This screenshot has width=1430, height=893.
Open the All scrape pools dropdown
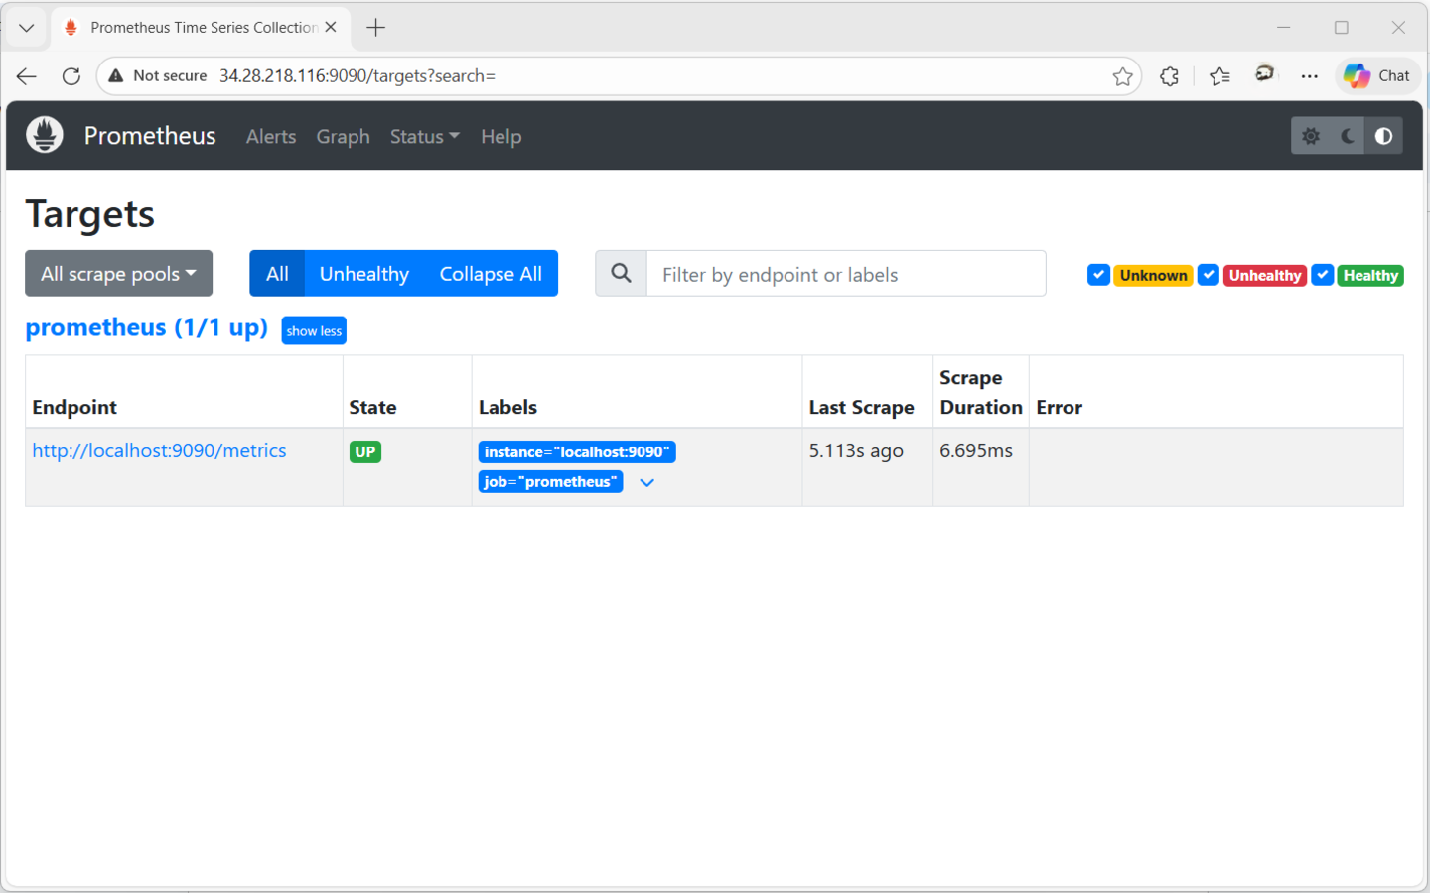click(x=118, y=274)
